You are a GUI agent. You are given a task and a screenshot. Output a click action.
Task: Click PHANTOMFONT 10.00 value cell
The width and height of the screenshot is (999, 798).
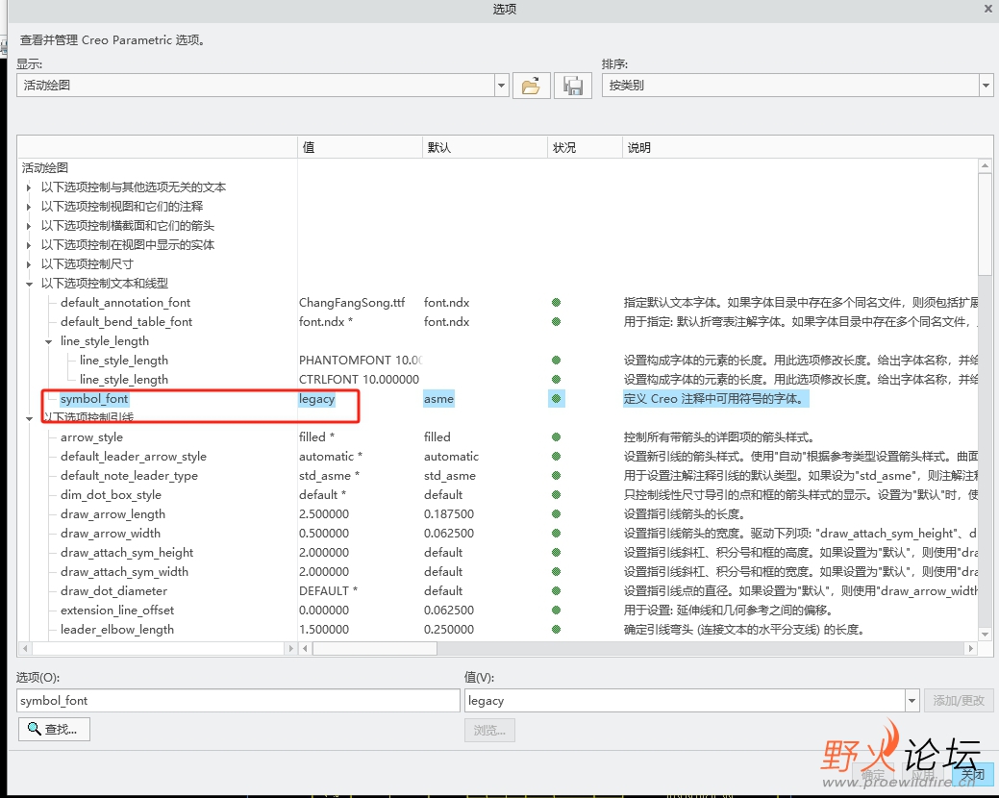(360, 360)
